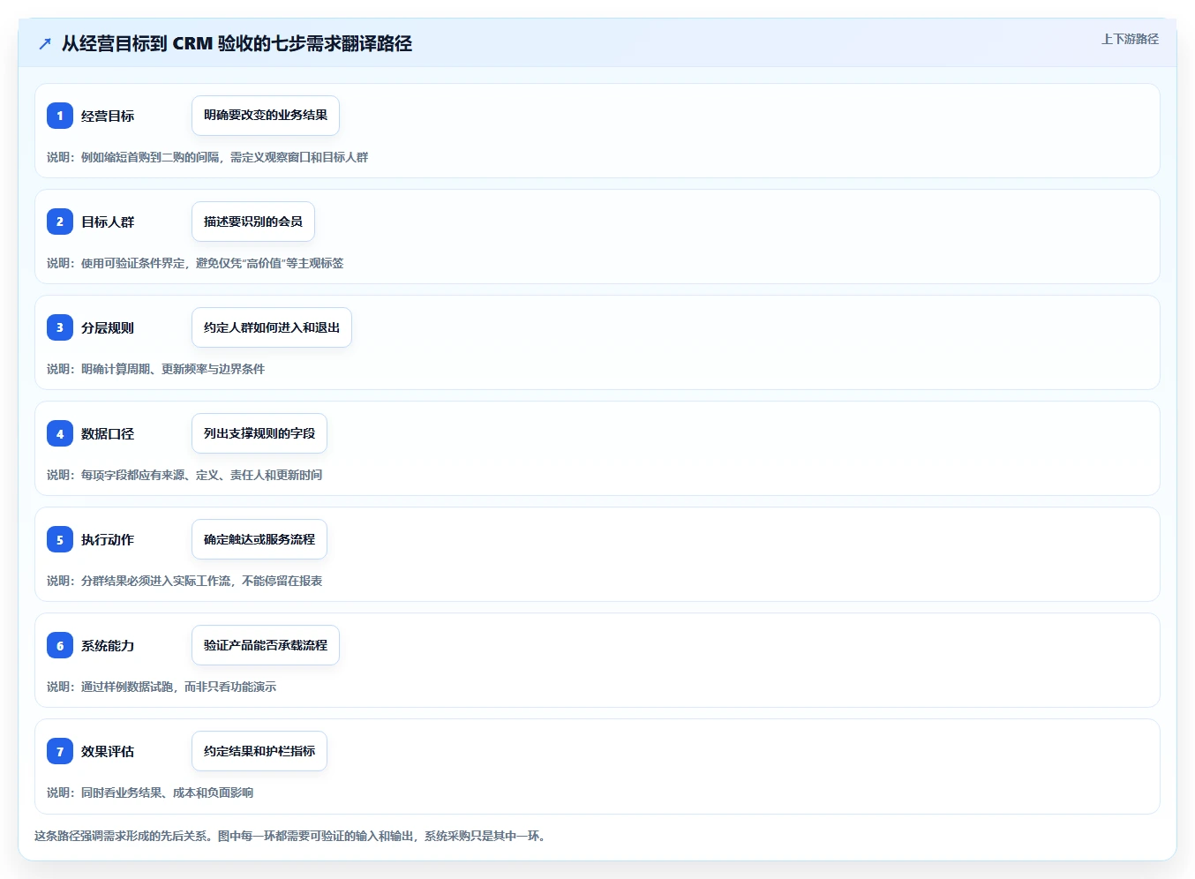1195x879 pixels.
Task: Select the 数据口径 step title
Action: pyautogui.click(x=108, y=433)
